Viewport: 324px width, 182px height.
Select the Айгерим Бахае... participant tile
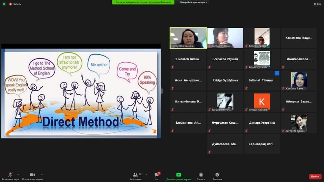(299, 101)
